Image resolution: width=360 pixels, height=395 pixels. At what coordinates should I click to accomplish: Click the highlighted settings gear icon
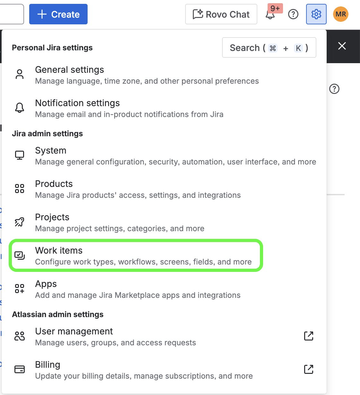pos(316,14)
